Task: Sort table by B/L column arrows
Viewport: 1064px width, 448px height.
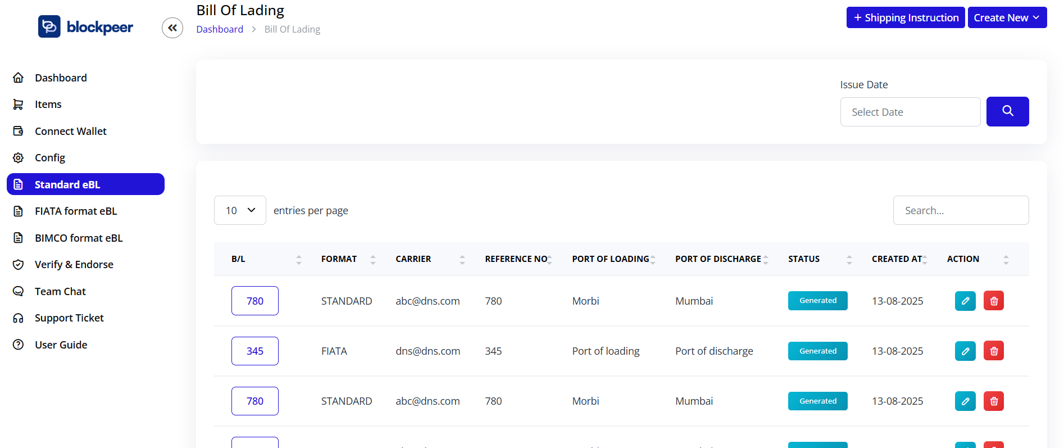Action: pyautogui.click(x=299, y=259)
